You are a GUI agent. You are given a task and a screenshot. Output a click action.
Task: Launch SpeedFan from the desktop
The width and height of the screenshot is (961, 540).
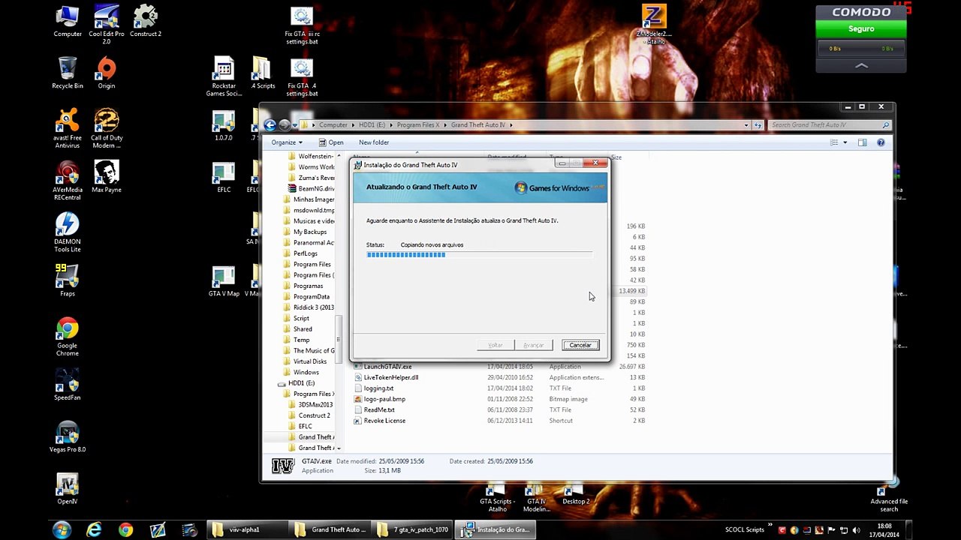click(68, 385)
